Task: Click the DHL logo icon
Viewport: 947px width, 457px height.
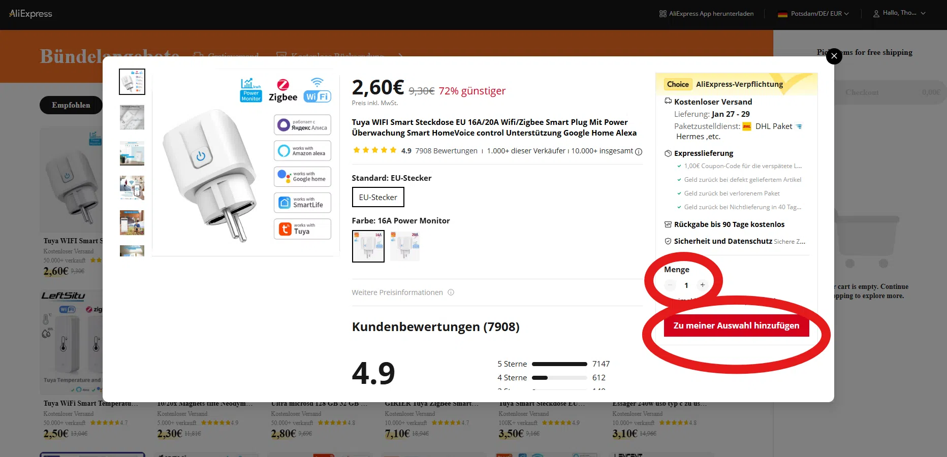Action: pyautogui.click(x=747, y=126)
